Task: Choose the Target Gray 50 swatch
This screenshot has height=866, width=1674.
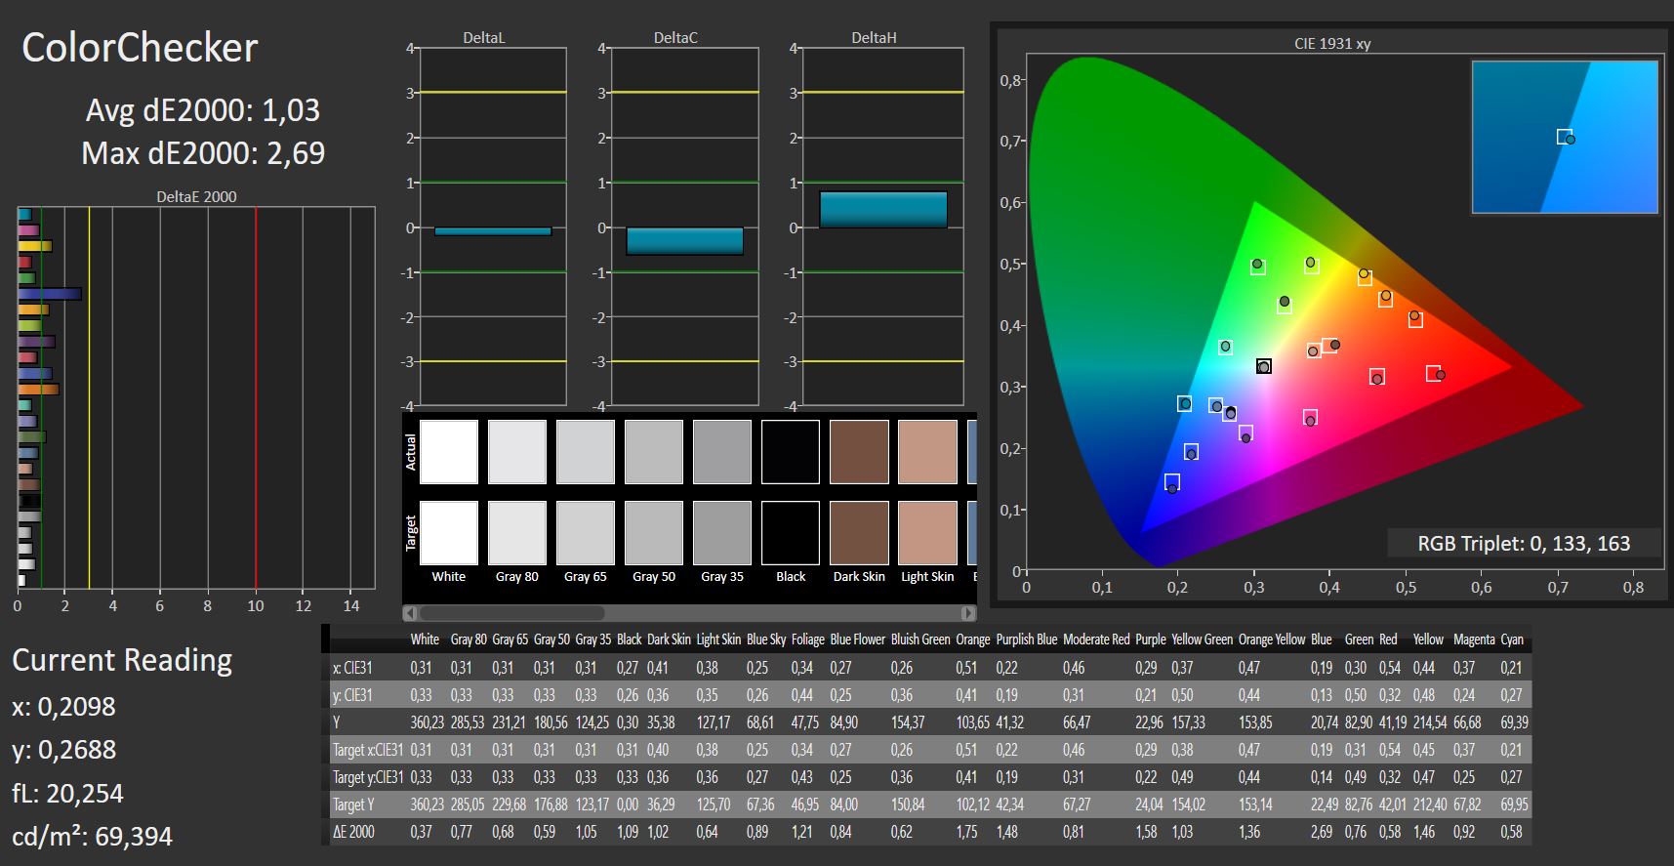Action: tap(654, 533)
